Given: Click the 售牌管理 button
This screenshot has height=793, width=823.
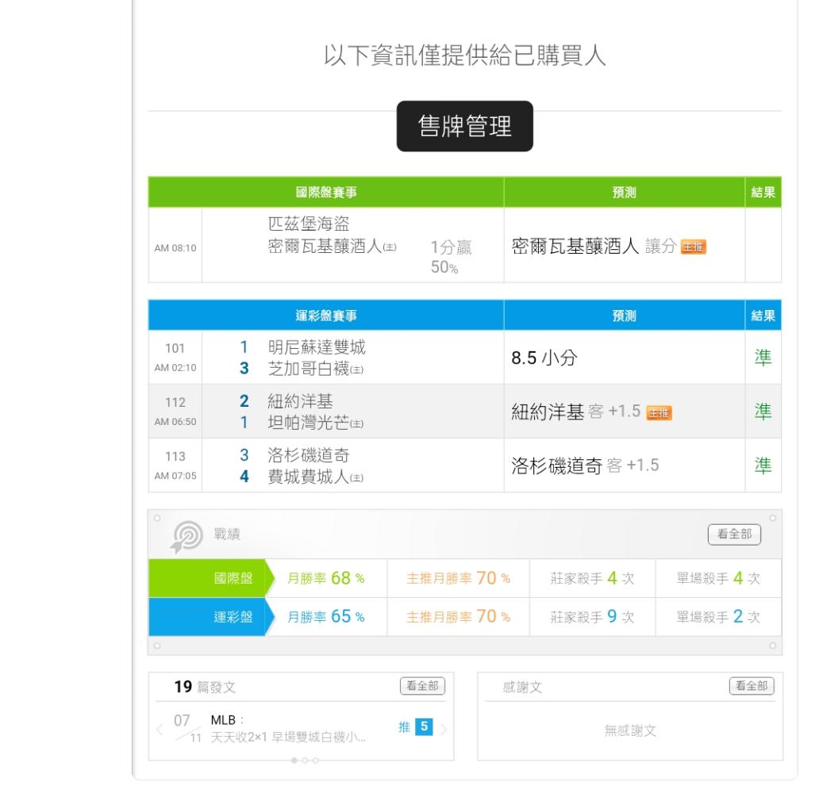Looking at the screenshot, I should (464, 126).
